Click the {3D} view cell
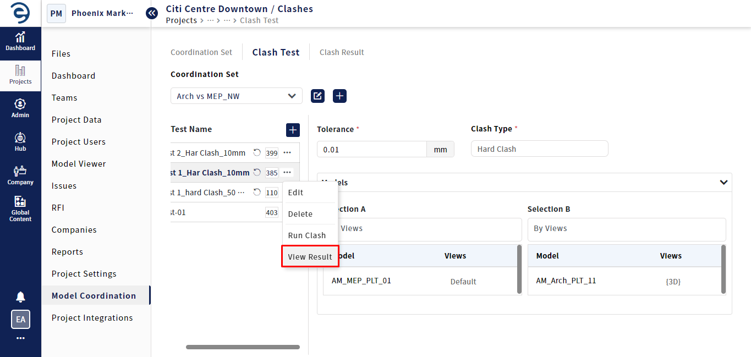Screen dimensions: 751x357 tap(673, 282)
